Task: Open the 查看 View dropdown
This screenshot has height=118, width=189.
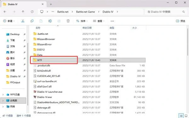Action: click(99, 21)
